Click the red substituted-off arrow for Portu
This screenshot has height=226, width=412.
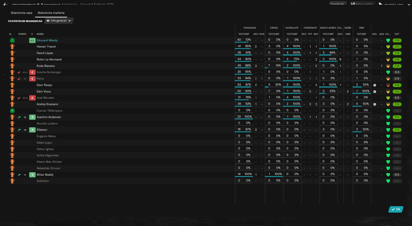[32, 79]
